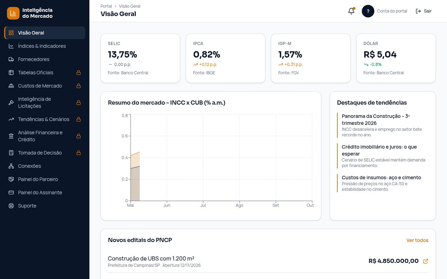Click the lock icon beside Custos de Mercado
This screenshot has width=447, height=279.
pos(79,86)
